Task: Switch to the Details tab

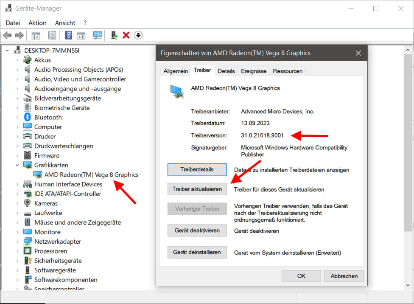Action: tap(226, 71)
